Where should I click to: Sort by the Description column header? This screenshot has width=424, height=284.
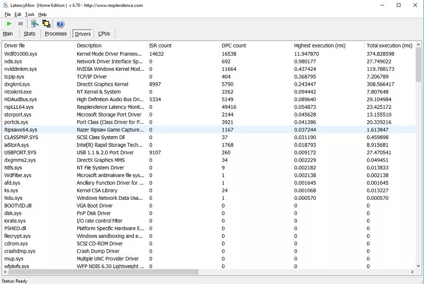pyautogui.click(x=111, y=46)
